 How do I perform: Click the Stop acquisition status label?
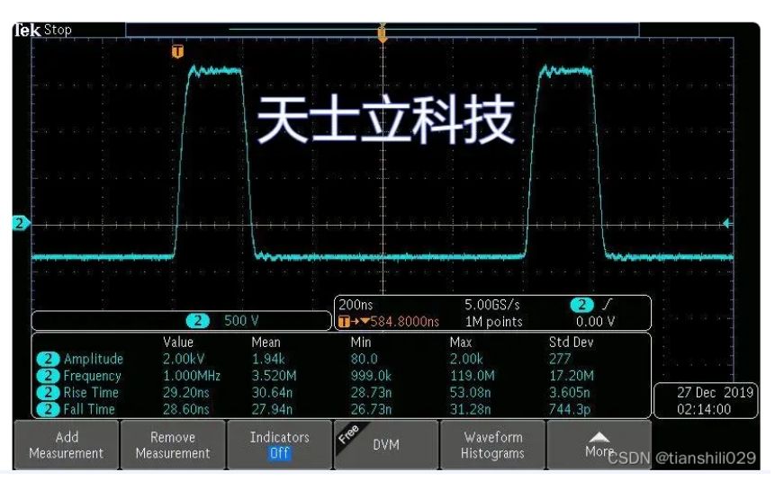58,30
